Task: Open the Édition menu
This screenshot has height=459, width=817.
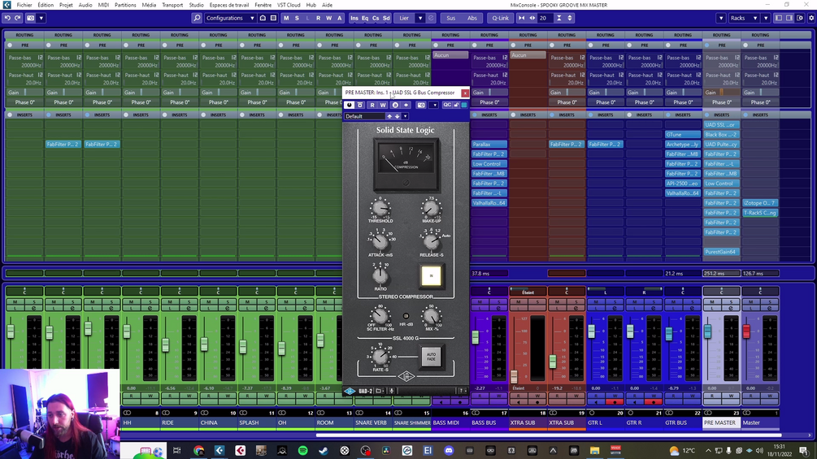Action: (46, 5)
